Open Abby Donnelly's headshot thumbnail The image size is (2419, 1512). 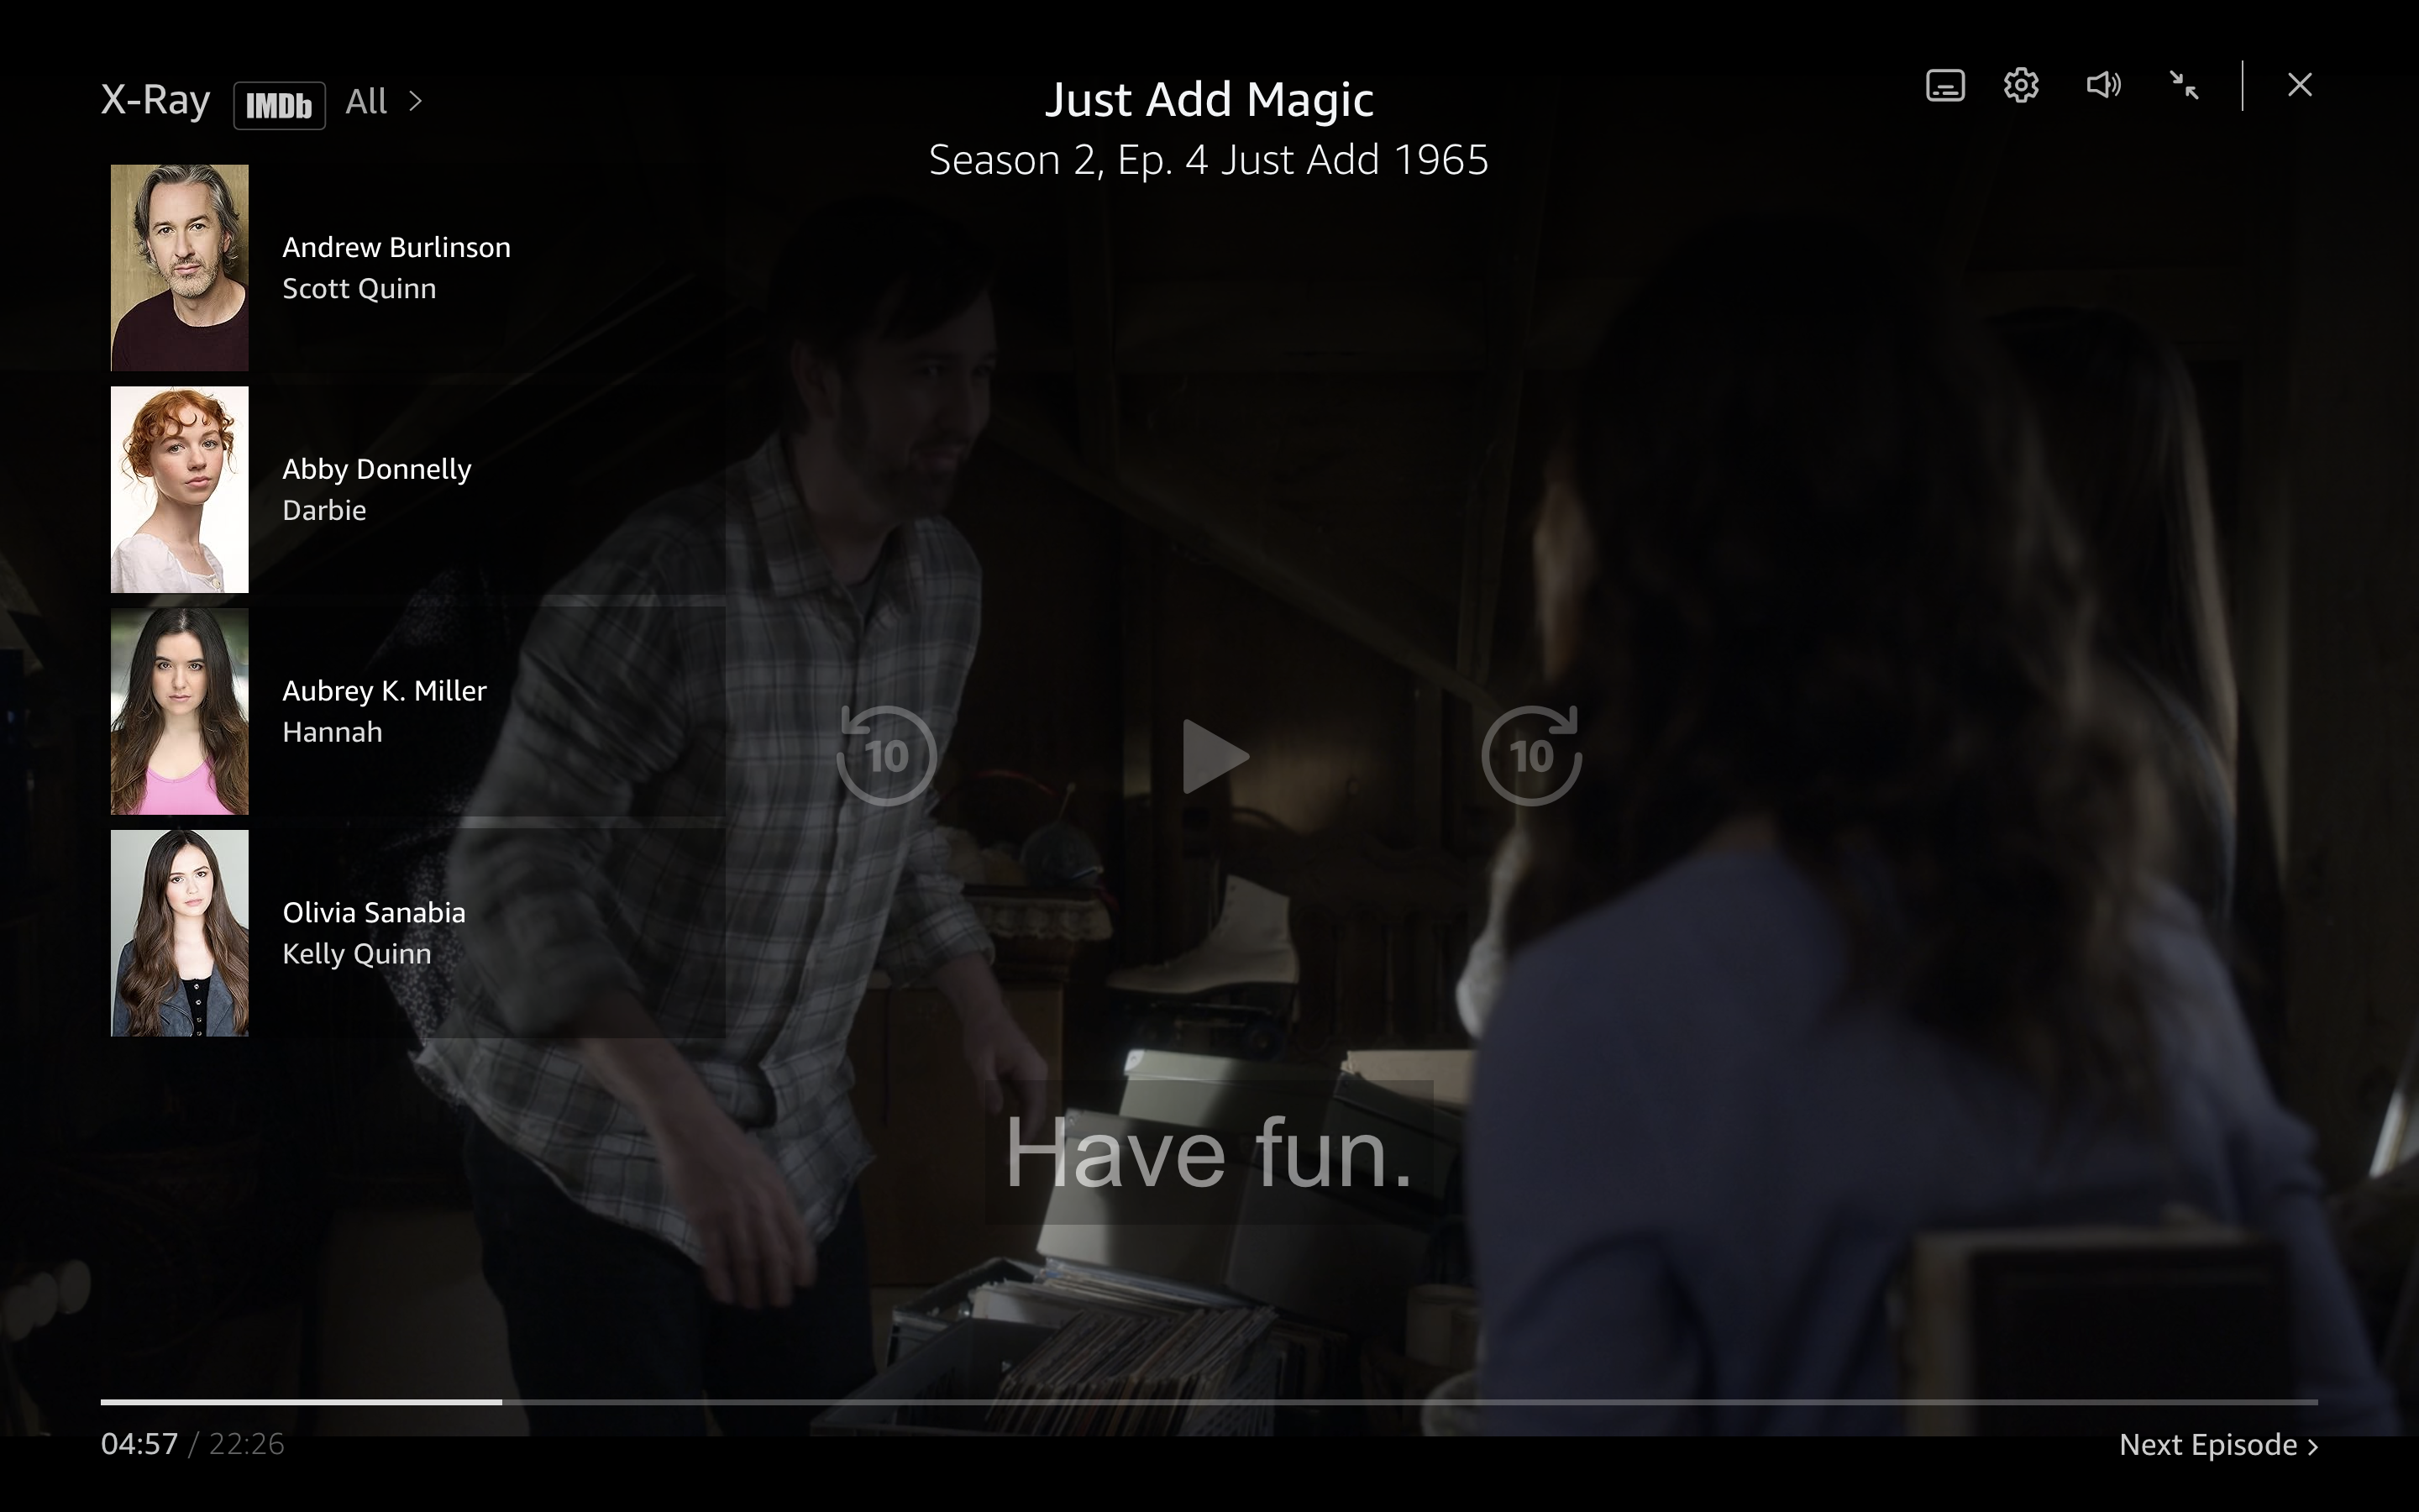tap(180, 490)
